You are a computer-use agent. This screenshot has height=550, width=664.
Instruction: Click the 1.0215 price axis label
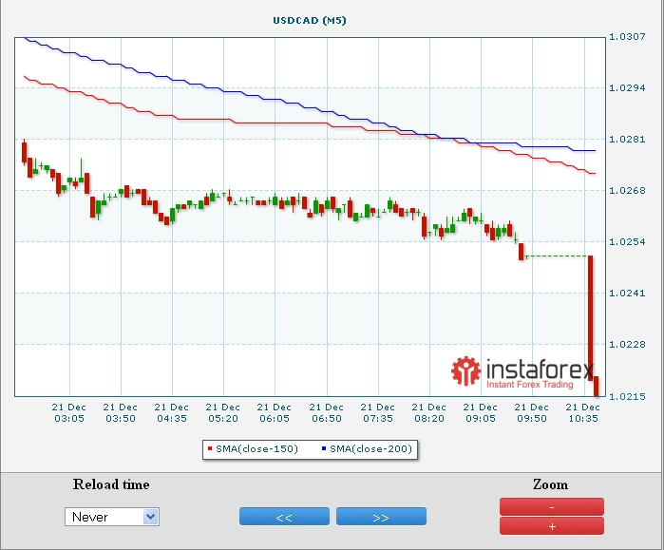pos(626,395)
